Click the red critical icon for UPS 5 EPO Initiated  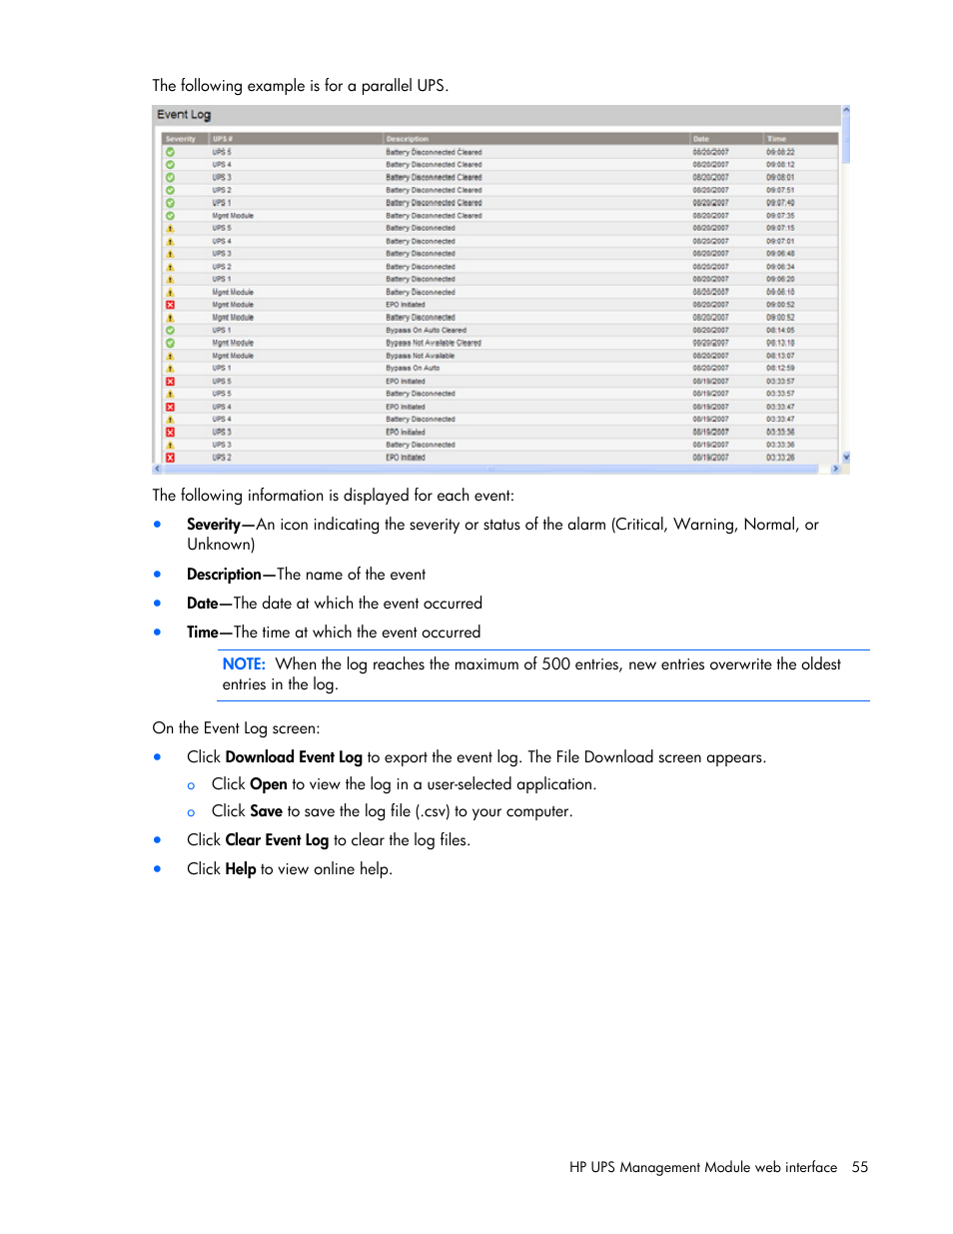[x=170, y=381]
